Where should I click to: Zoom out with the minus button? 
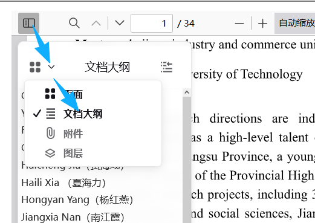(239, 24)
